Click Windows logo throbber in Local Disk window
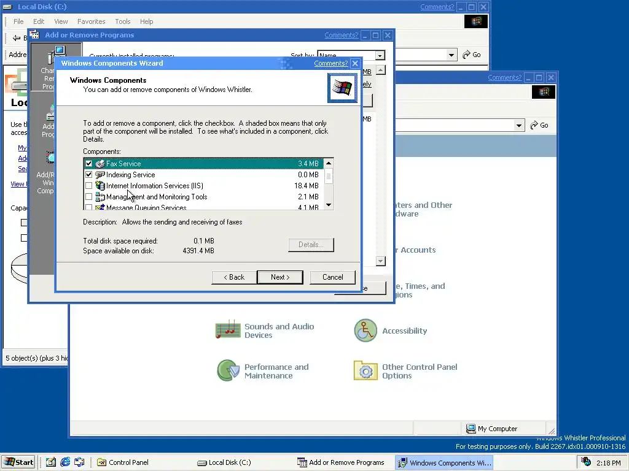 tap(476, 21)
